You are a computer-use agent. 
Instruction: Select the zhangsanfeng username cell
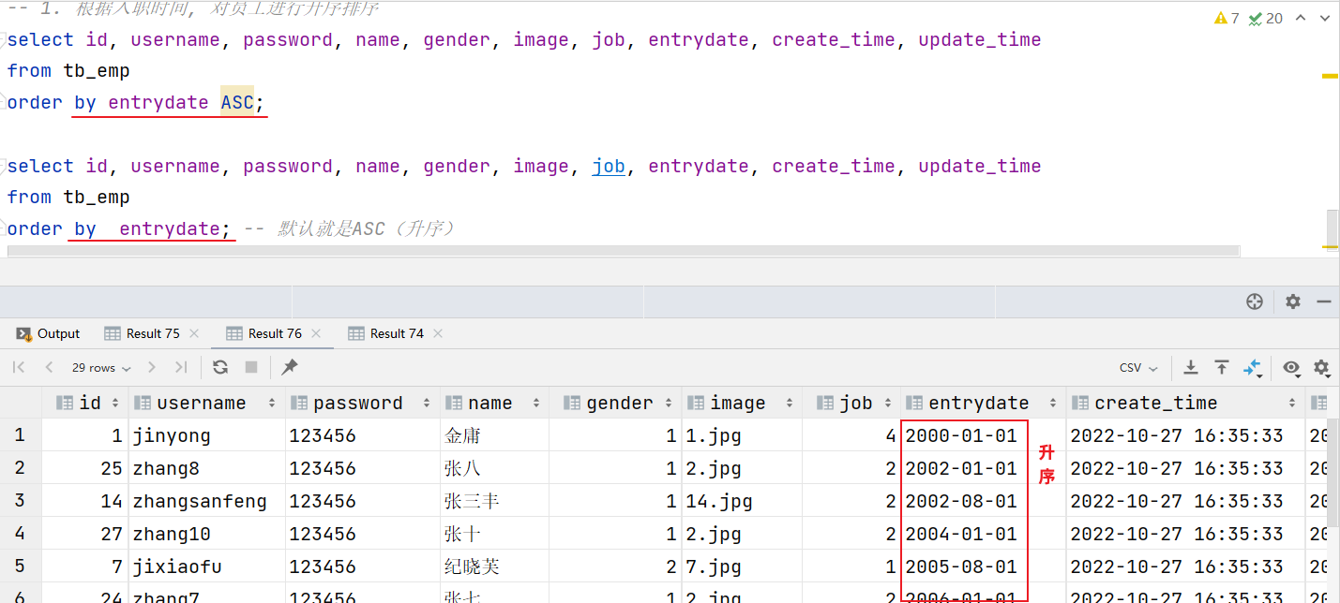(207, 501)
